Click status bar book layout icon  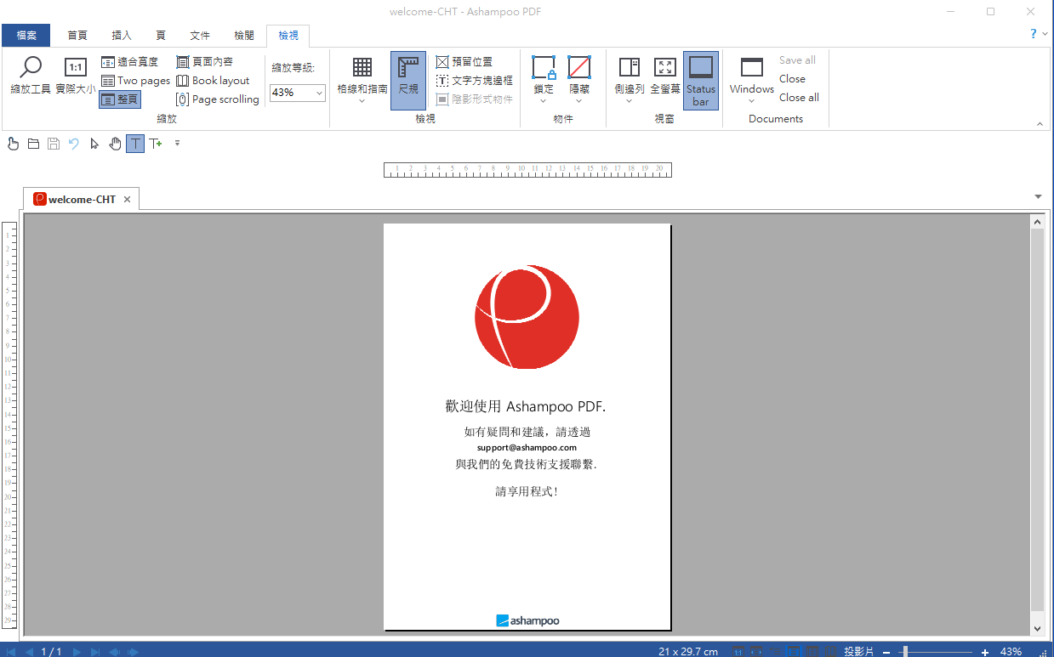point(830,652)
